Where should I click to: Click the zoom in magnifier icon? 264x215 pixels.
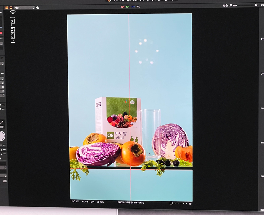coord(256,5)
